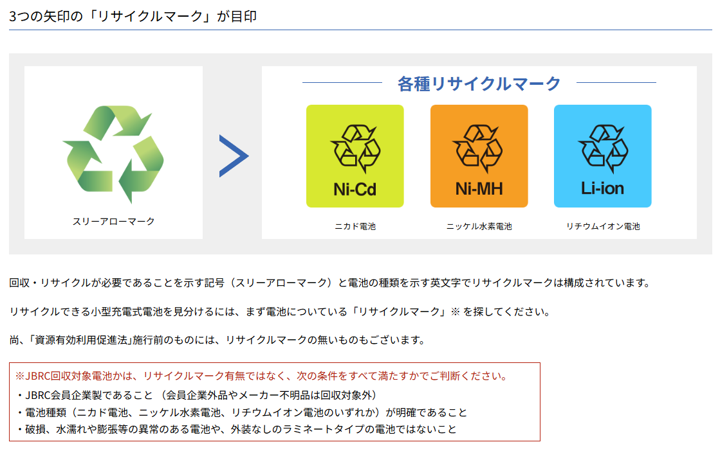
Task: Click the blue right-pointing chevron arrow
Action: 233,156
